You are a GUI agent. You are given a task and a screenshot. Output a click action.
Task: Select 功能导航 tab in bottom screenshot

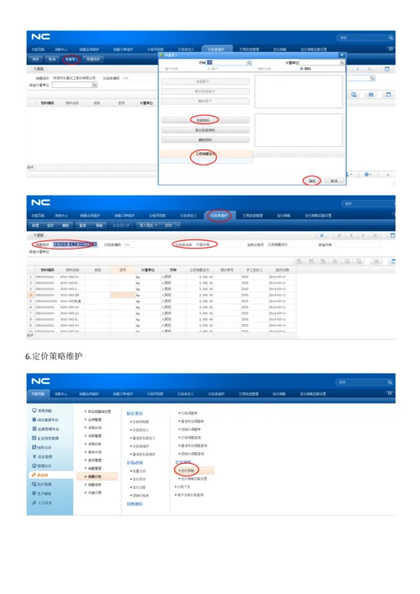[x=39, y=394]
